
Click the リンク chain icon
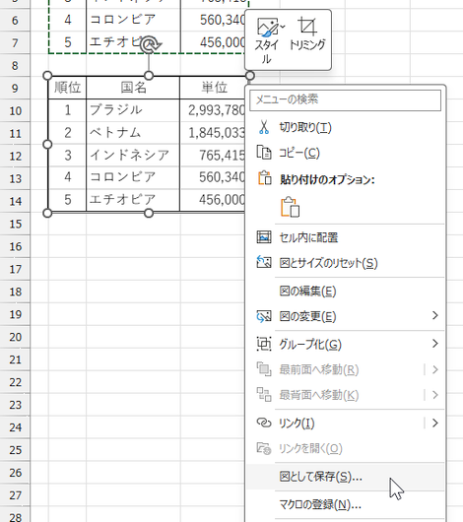[264, 423]
